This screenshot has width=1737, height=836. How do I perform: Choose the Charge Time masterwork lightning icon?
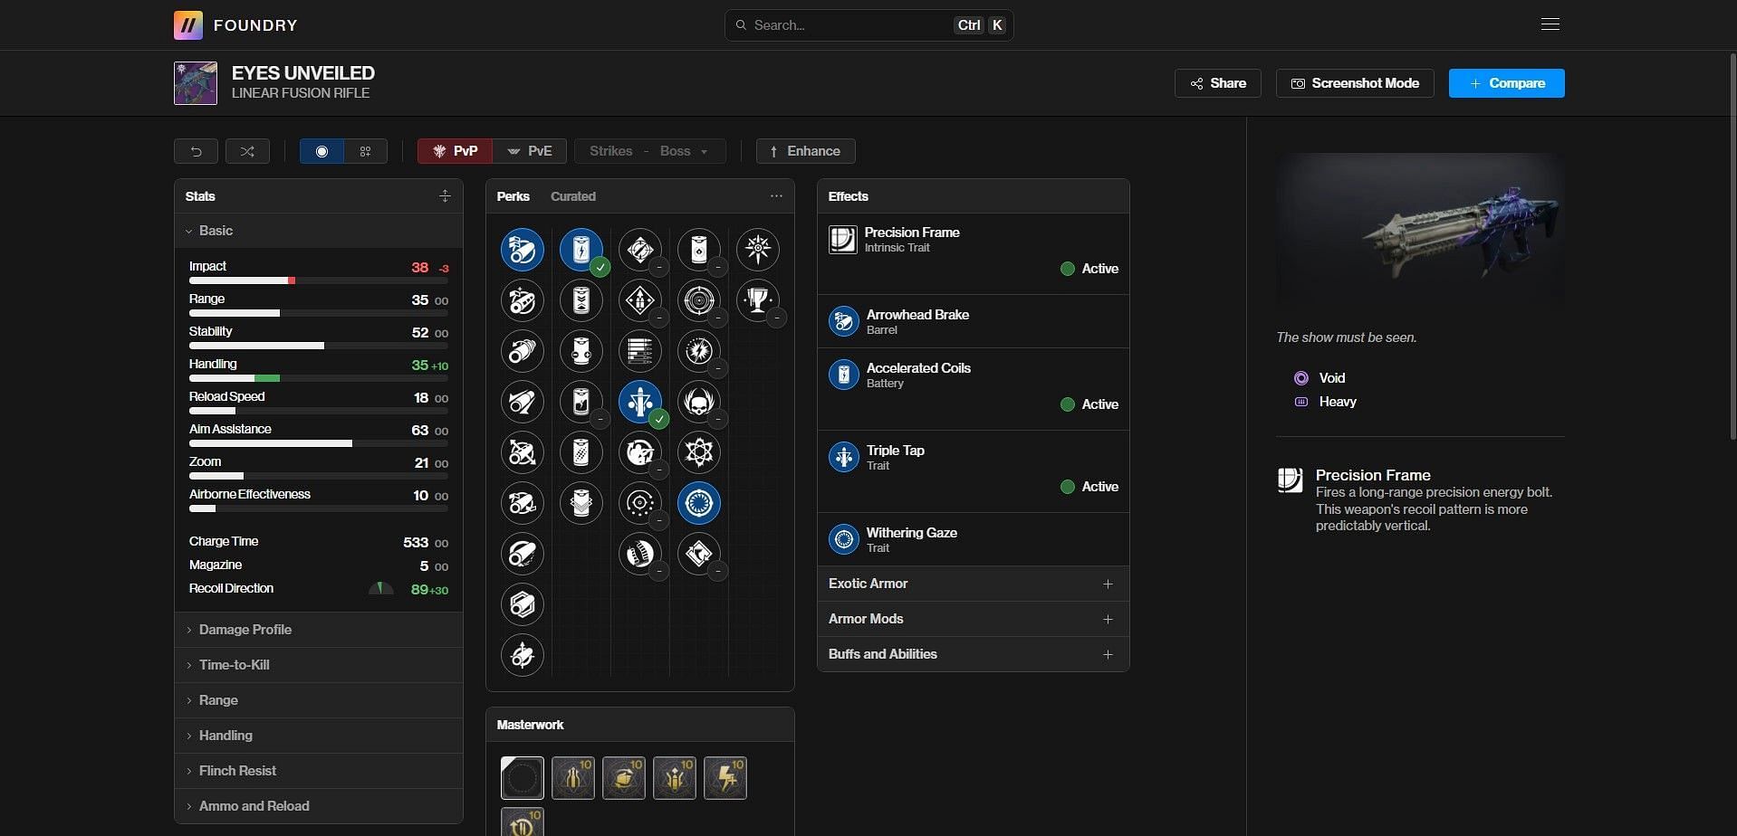click(725, 778)
